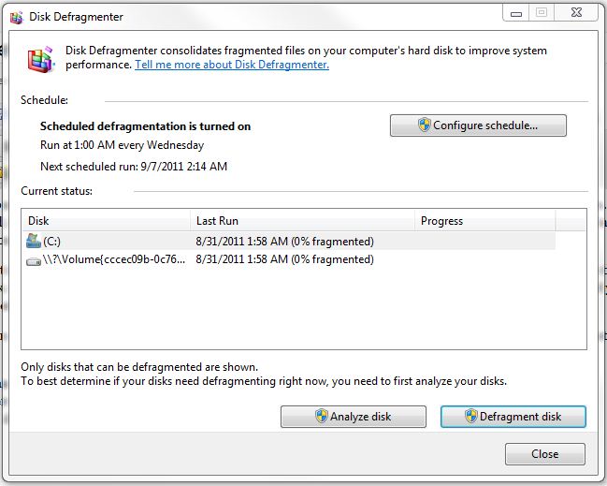The width and height of the screenshot is (607, 486).
Task: Start Analyze disk
Action: [353, 417]
